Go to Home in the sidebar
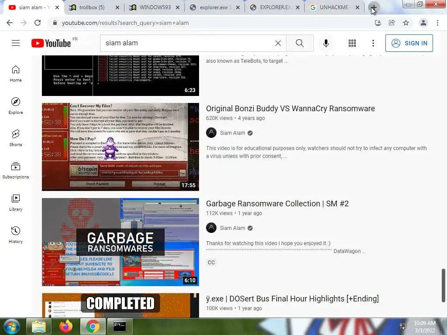This screenshot has height=335, width=447. click(16, 74)
